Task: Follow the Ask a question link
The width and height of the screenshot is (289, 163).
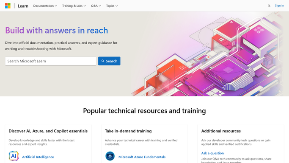Action: pyautogui.click(x=212, y=153)
